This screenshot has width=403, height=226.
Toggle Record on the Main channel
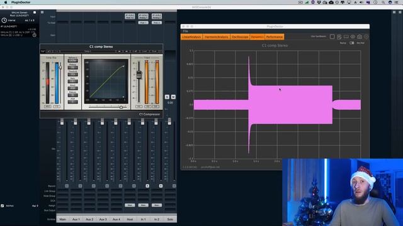[67, 186]
